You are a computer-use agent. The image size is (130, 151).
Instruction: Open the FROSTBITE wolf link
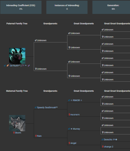[75, 115]
